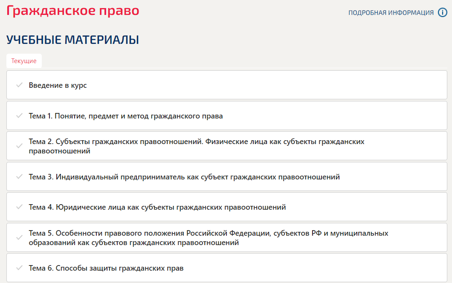This screenshot has width=452, height=283.
Task: Click the completion checkmark for Тема 4
Action: 19,207
